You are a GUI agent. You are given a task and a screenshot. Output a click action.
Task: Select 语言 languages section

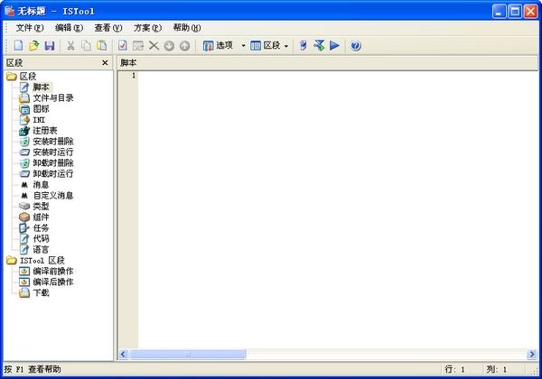point(42,250)
